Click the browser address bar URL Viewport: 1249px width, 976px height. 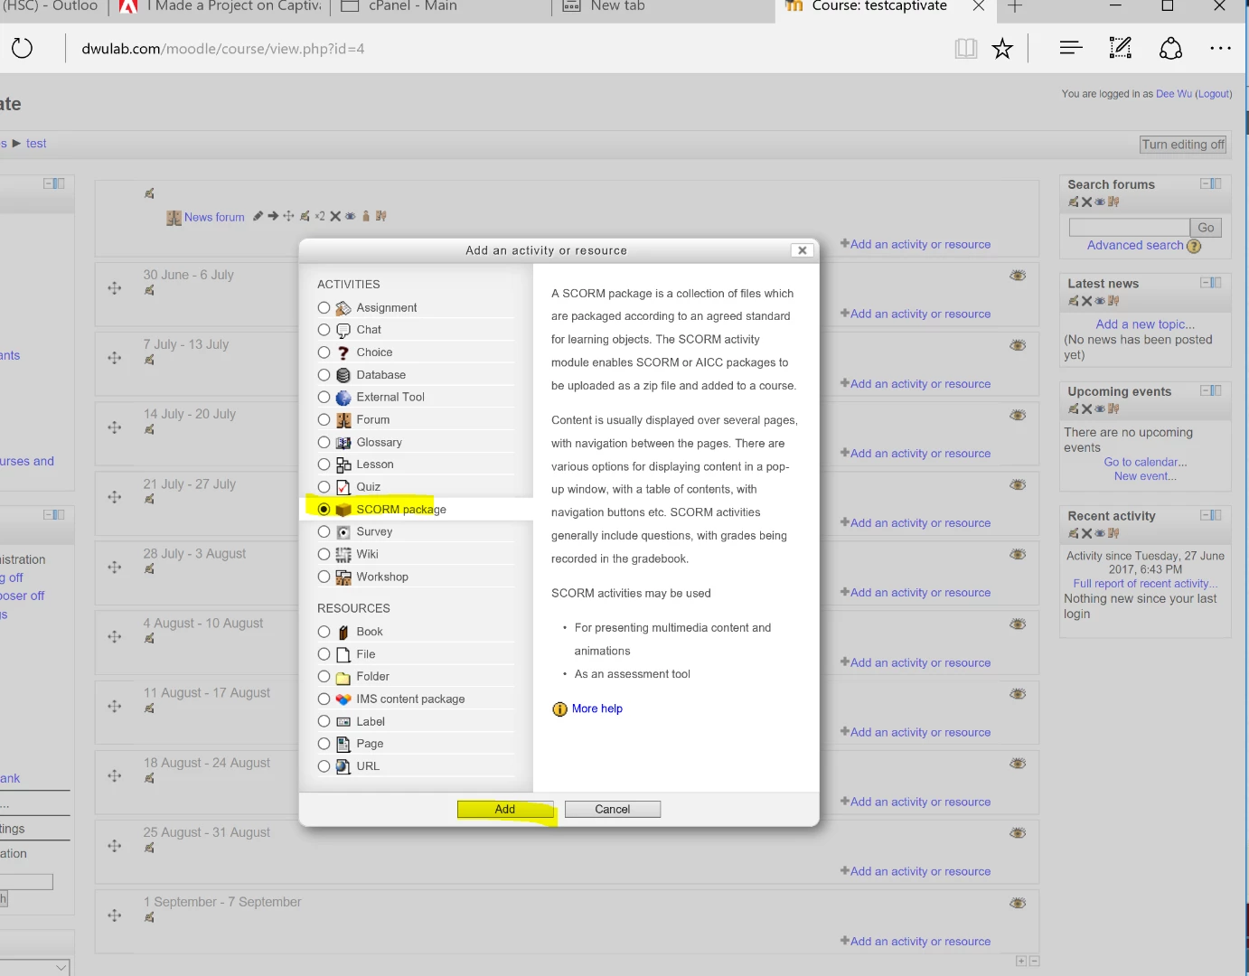223,49
